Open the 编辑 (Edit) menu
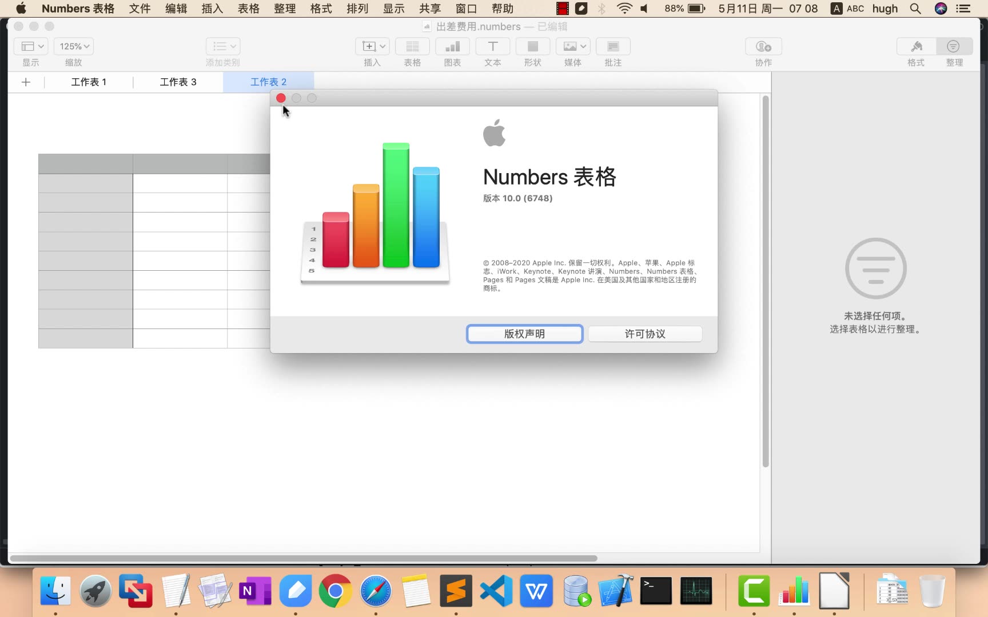Viewport: 988px width, 617px height. pyautogui.click(x=176, y=9)
